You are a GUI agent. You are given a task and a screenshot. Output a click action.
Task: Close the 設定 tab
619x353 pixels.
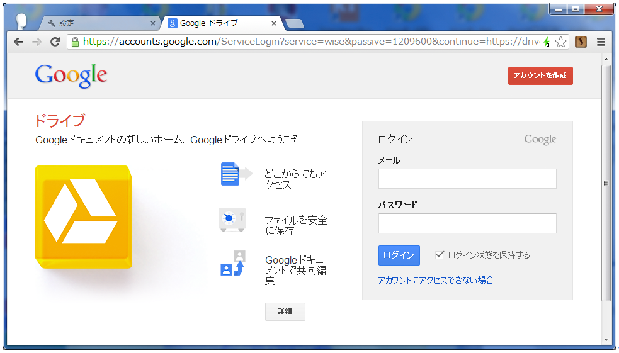(153, 24)
